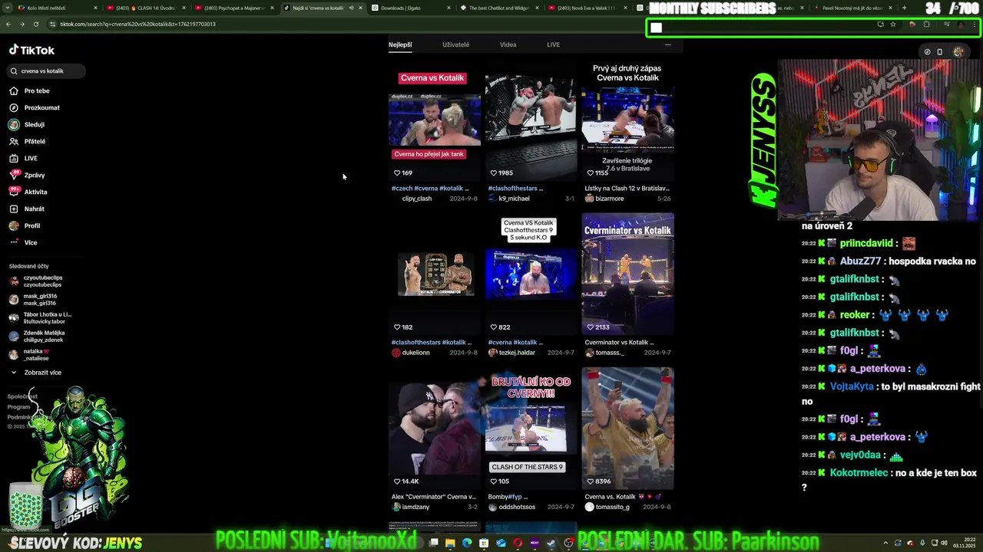The height and width of the screenshot is (552, 983).
Task: Click the browser address bar URL
Action: tap(138, 24)
